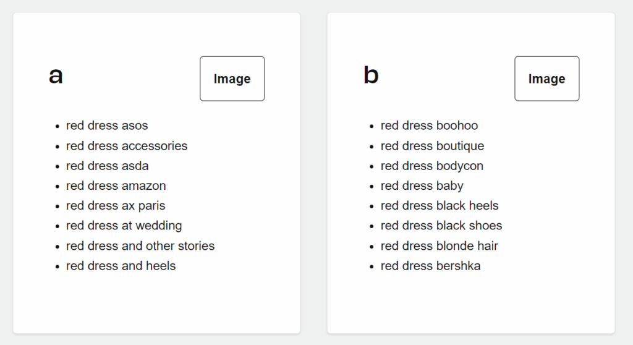
Task: Choose the 'red dress asda' entry
Action: click(x=107, y=166)
